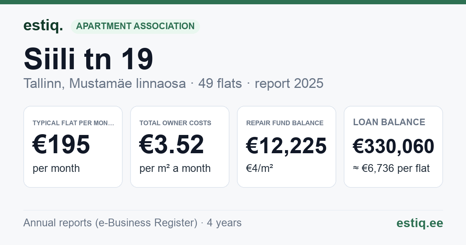Open the Total owner costs card
The width and height of the screenshot is (466, 245).
click(x=180, y=147)
